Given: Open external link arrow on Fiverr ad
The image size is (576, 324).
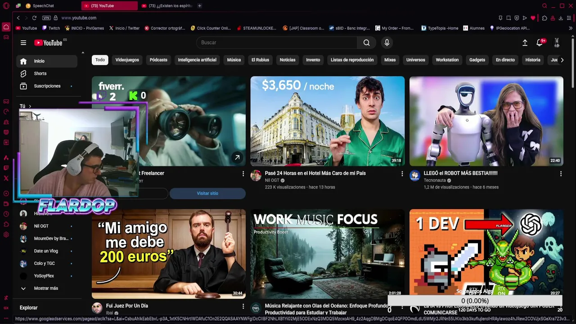Looking at the screenshot, I should coord(237,157).
